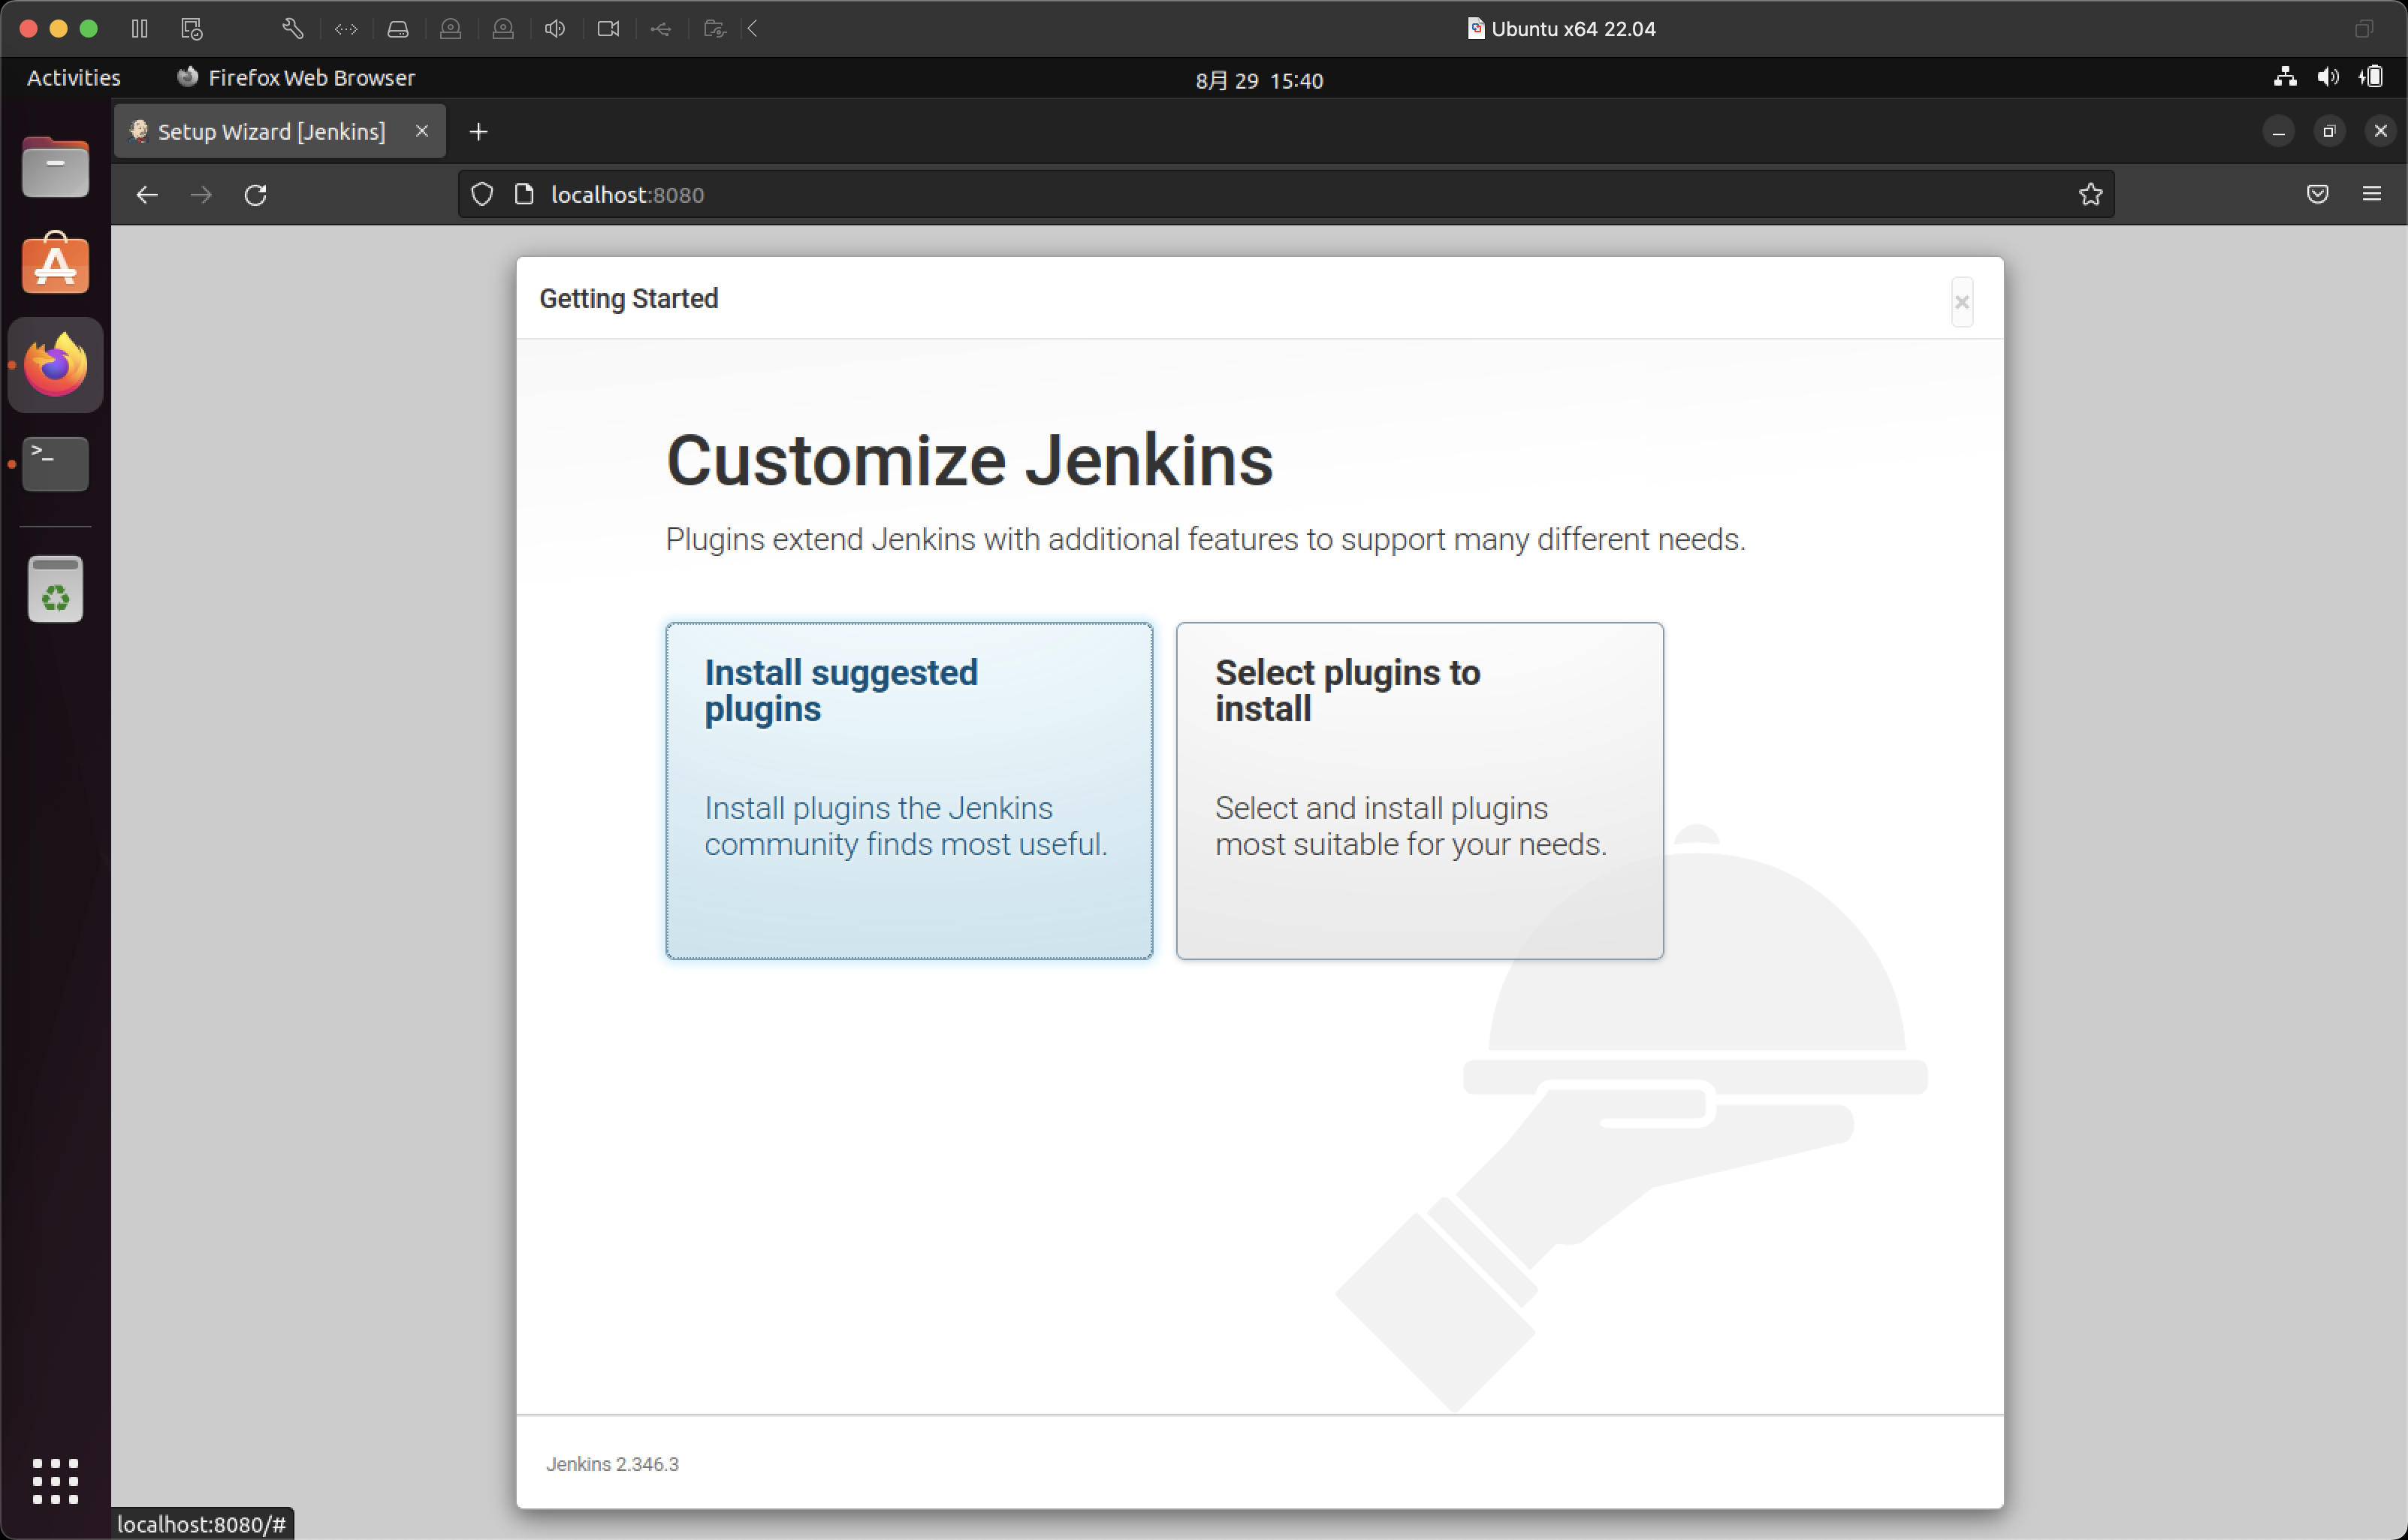Open a new tab with plus button
Image resolution: width=2408 pixels, height=1540 pixels.
tap(479, 132)
